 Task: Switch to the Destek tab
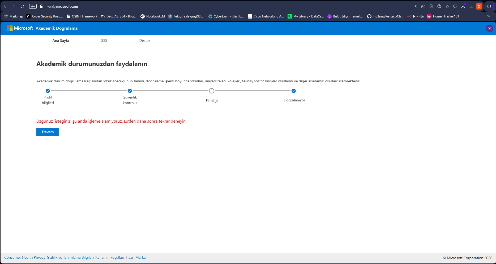point(145,41)
